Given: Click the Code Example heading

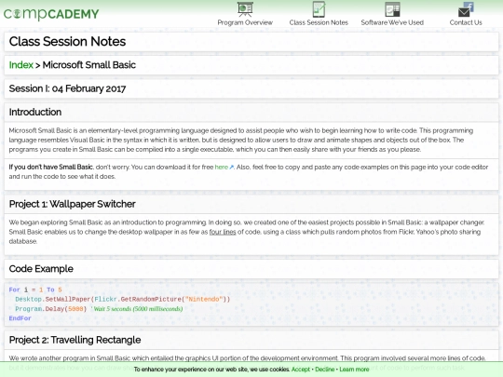Looking at the screenshot, I should click(41, 269).
